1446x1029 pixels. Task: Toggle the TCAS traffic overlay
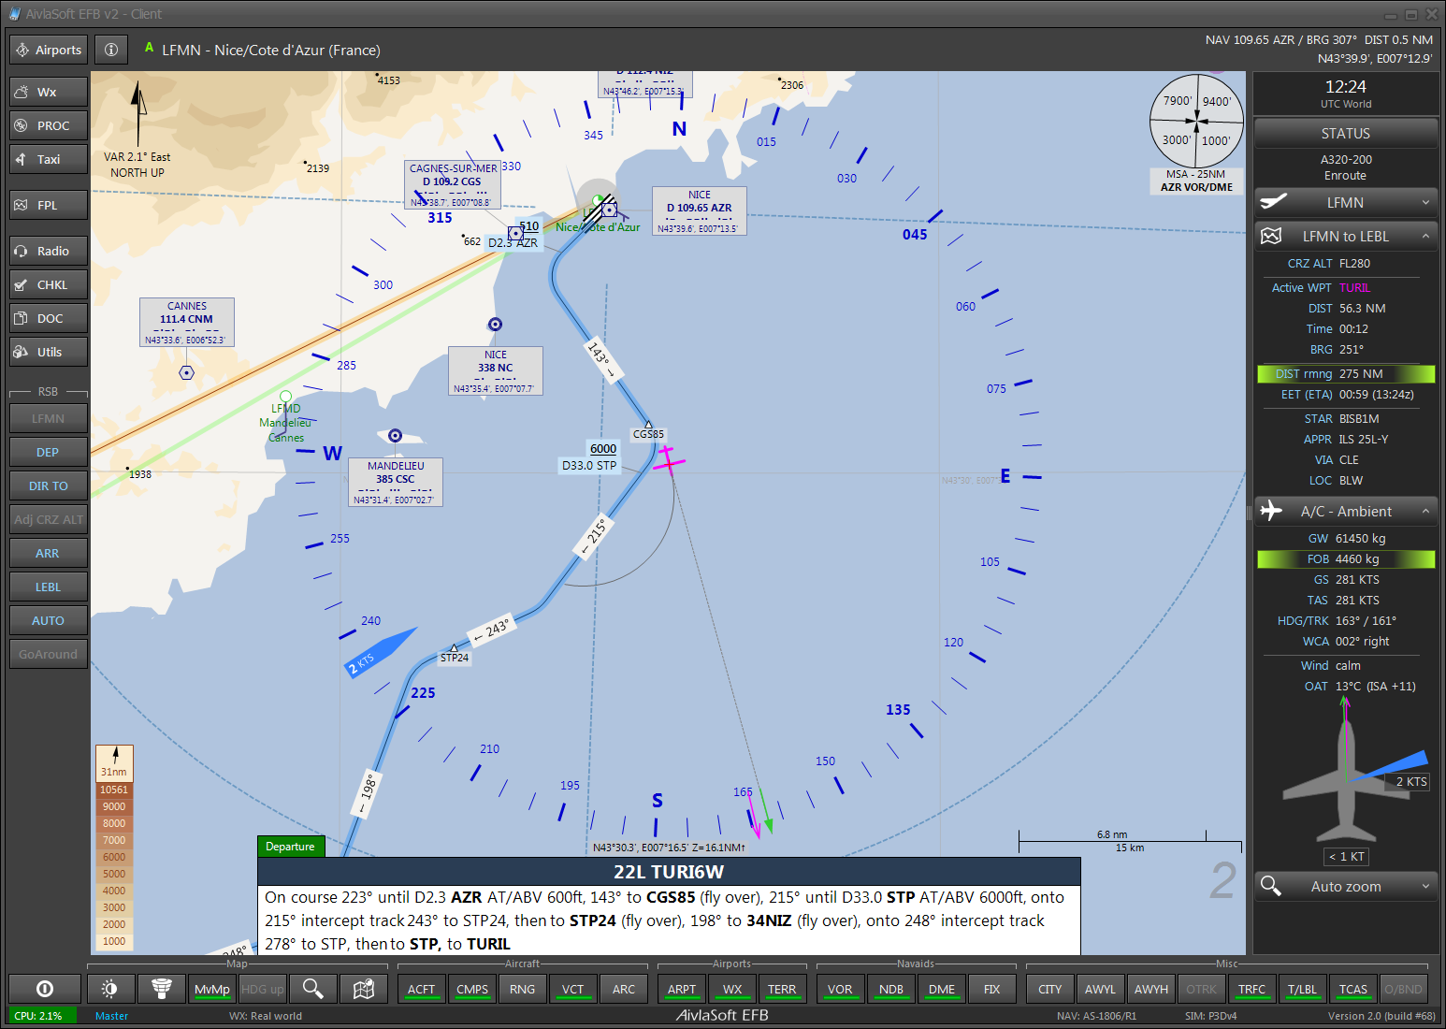(1352, 989)
